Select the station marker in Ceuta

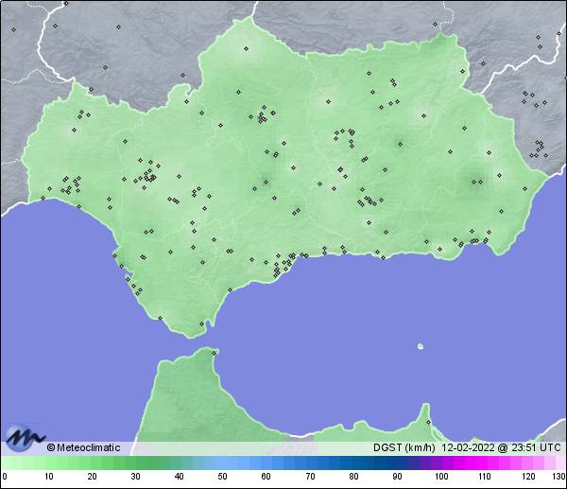point(215,353)
